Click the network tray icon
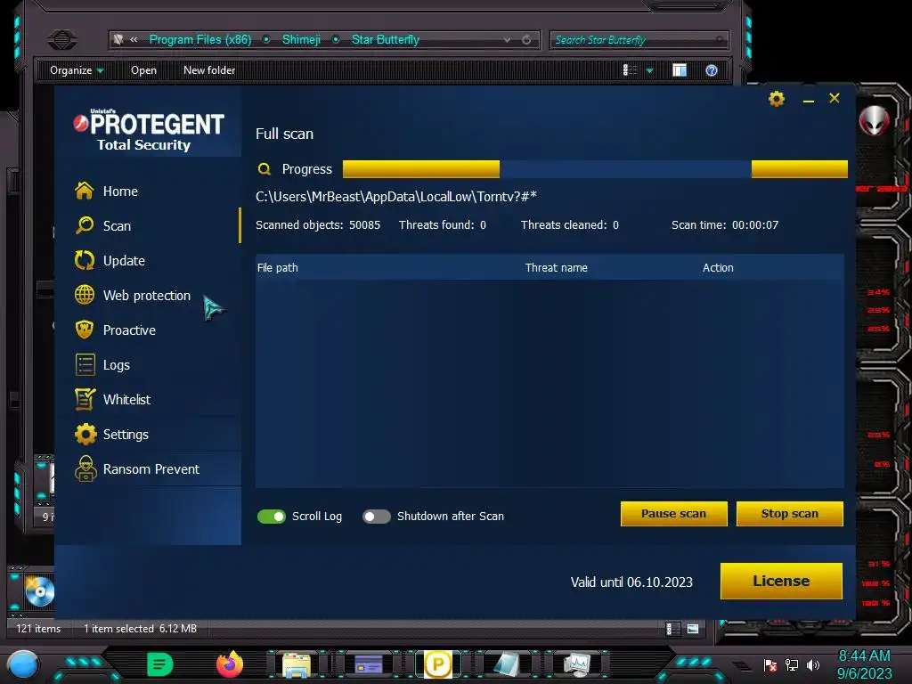Viewport: 912px width, 684px height. point(791,664)
